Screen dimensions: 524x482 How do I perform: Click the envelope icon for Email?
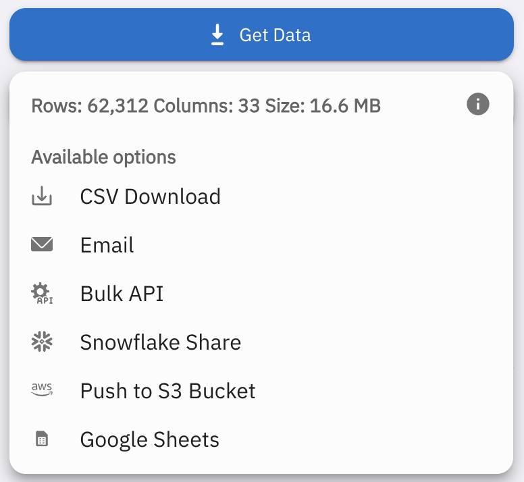tap(42, 244)
